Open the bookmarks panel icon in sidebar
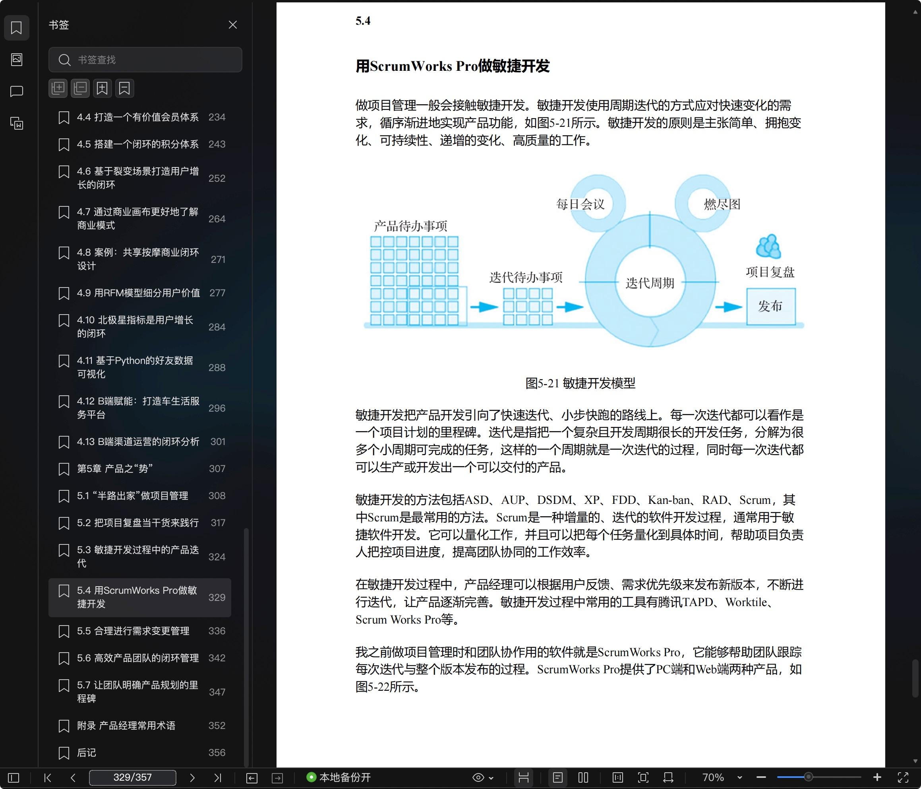The height and width of the screenshot is (789, 921). [16, 27]
